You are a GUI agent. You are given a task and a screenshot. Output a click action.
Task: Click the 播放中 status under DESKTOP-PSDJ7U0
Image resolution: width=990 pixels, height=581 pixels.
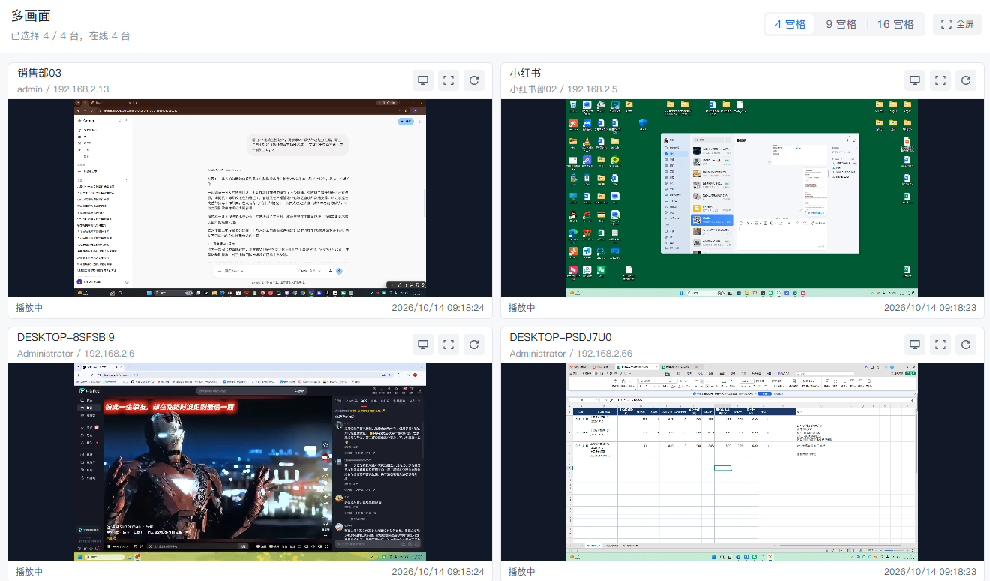coord(522,572)
